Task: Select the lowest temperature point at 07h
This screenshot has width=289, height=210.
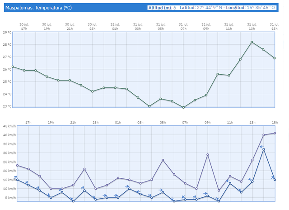Action: (183, 108)
